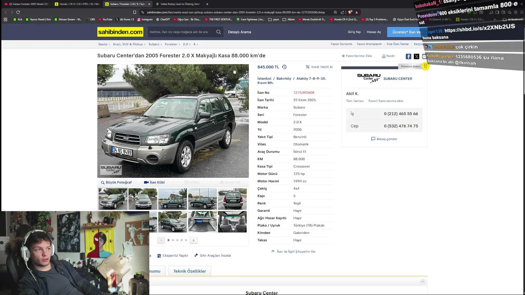Open price history icon next to 845.000 TL
Viewport: 525px width, 295px height.
pos(284,67)
